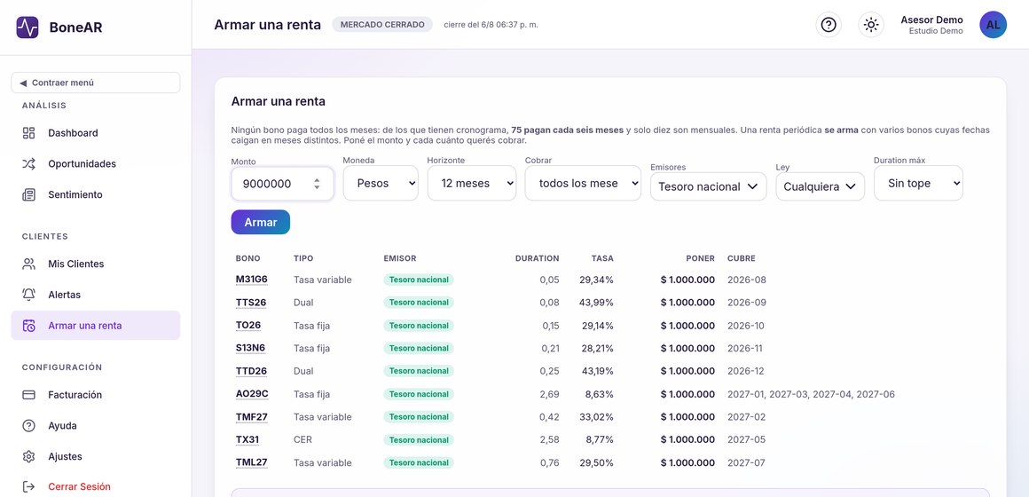Open bond TX31 link
Image resolution: width=1029 pixels, height=497 pixels.
(x=248, y=440)
